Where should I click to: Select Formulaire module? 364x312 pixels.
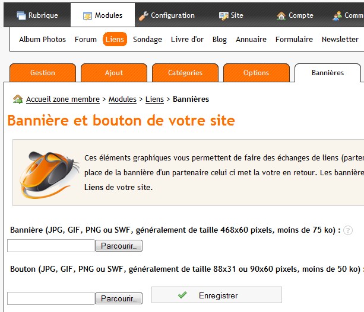point(294,39)
